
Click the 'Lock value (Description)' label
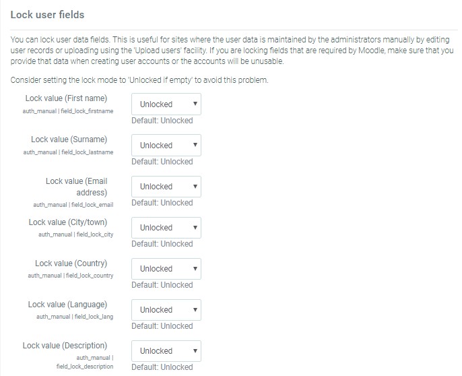65,346
